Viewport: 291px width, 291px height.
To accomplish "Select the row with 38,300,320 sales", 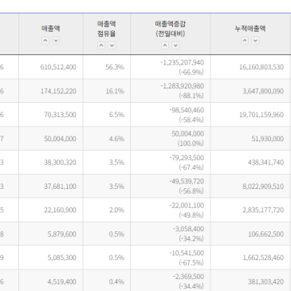I will (145, 163).
